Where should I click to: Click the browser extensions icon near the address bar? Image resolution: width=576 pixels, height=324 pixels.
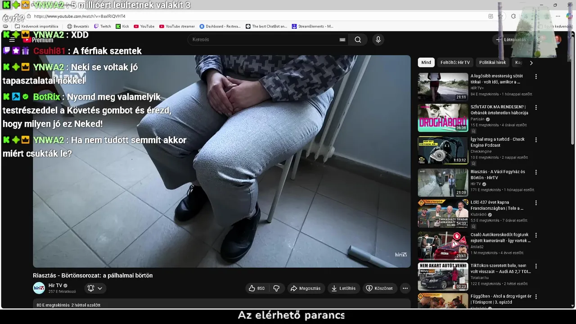tap(513, 16)
